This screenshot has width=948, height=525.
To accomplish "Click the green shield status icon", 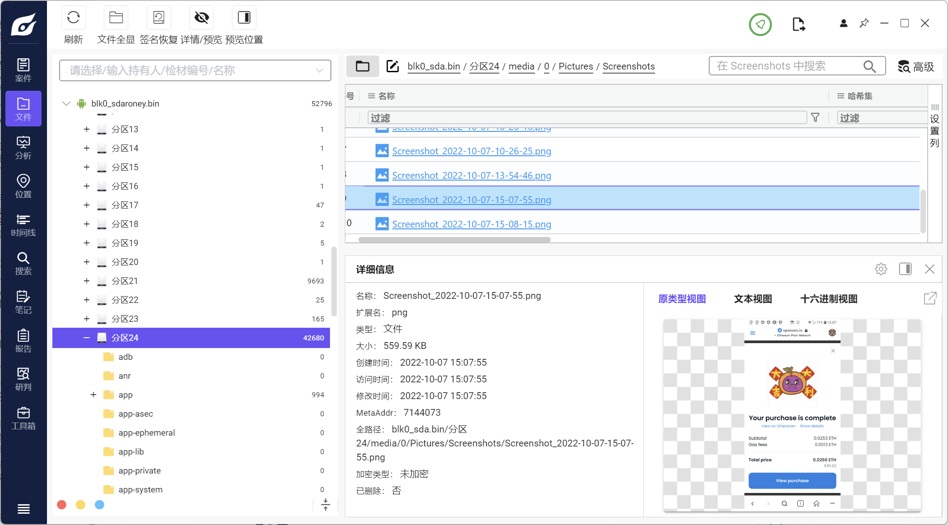I will pos(760,24).
